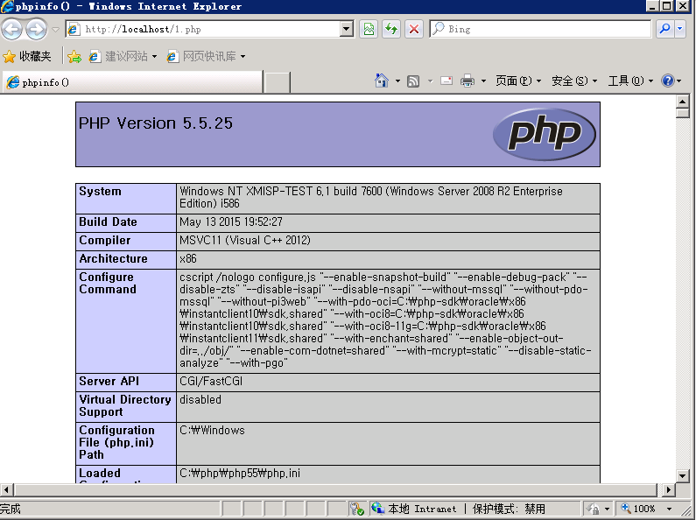Click the vertical scrollbar down arrow

(683, 473)
